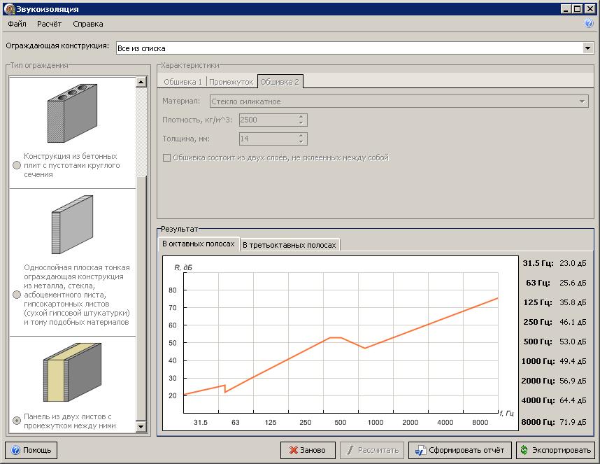Screen dimensions: 600x464
Task: Click the hollow concrete slab construction image
Action: point(73,113)
